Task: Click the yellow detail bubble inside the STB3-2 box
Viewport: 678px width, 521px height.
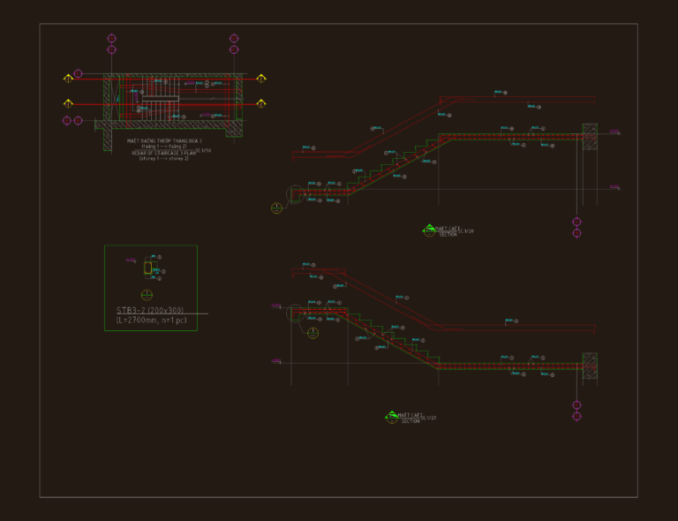Action: point(147,295)
